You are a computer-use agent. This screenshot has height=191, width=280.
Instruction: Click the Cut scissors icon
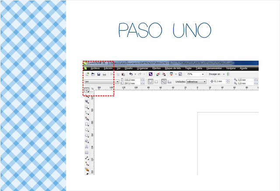[x=112, y=74]
